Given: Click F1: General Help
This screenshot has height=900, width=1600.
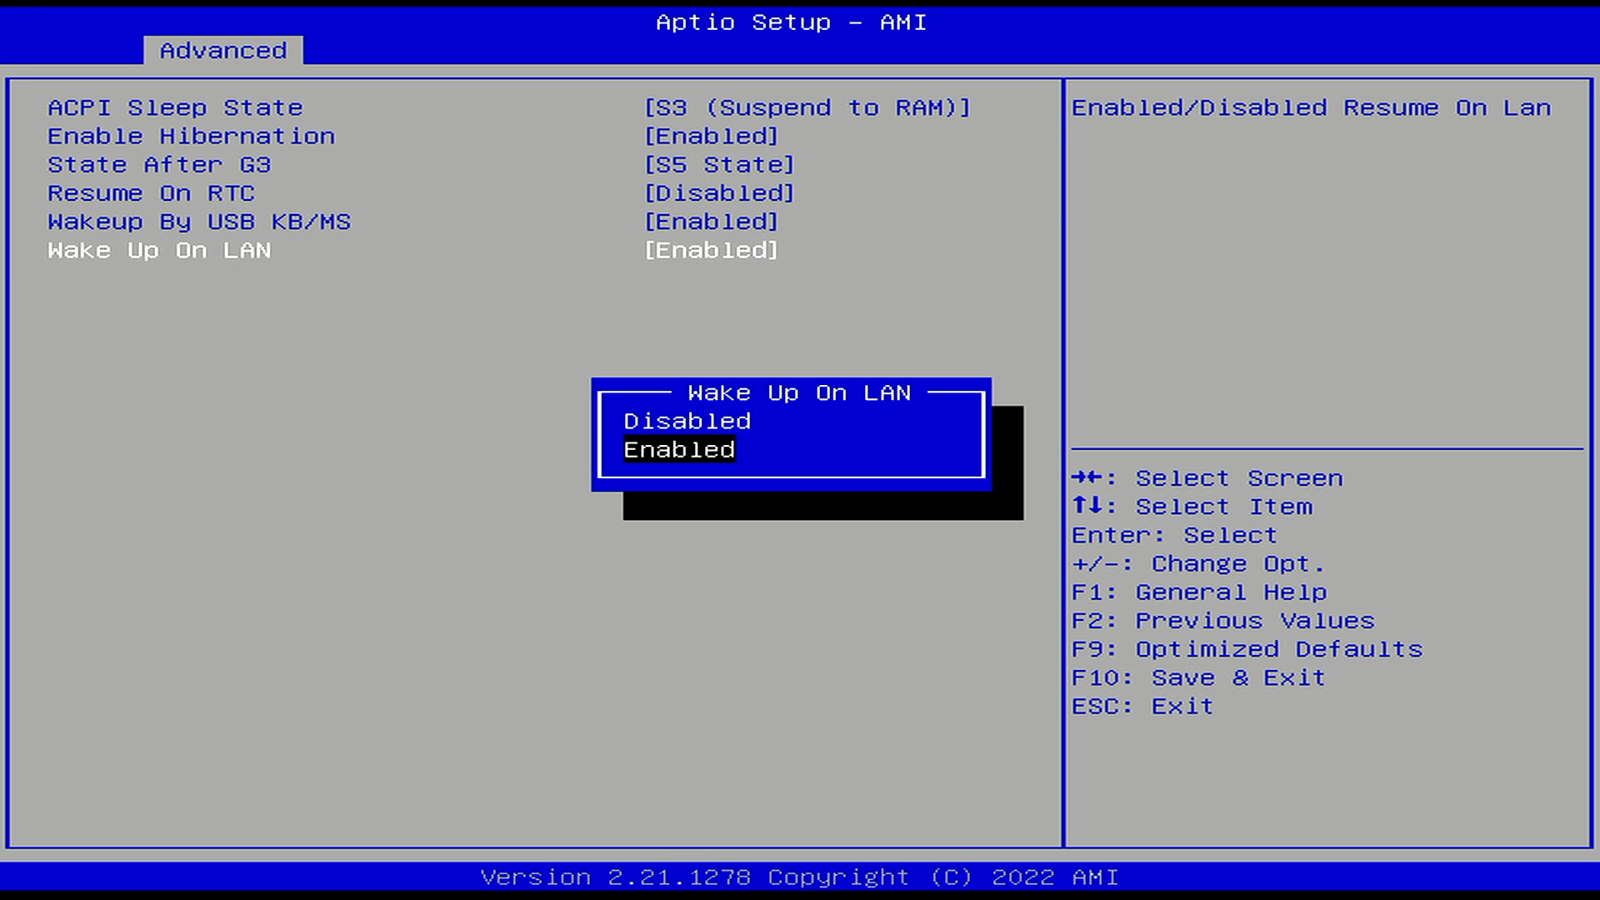Looking at the screenshot, I should tap(1198, 592).
